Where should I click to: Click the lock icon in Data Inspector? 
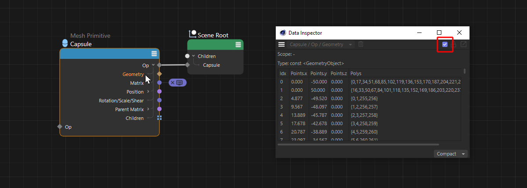[454, 44]
